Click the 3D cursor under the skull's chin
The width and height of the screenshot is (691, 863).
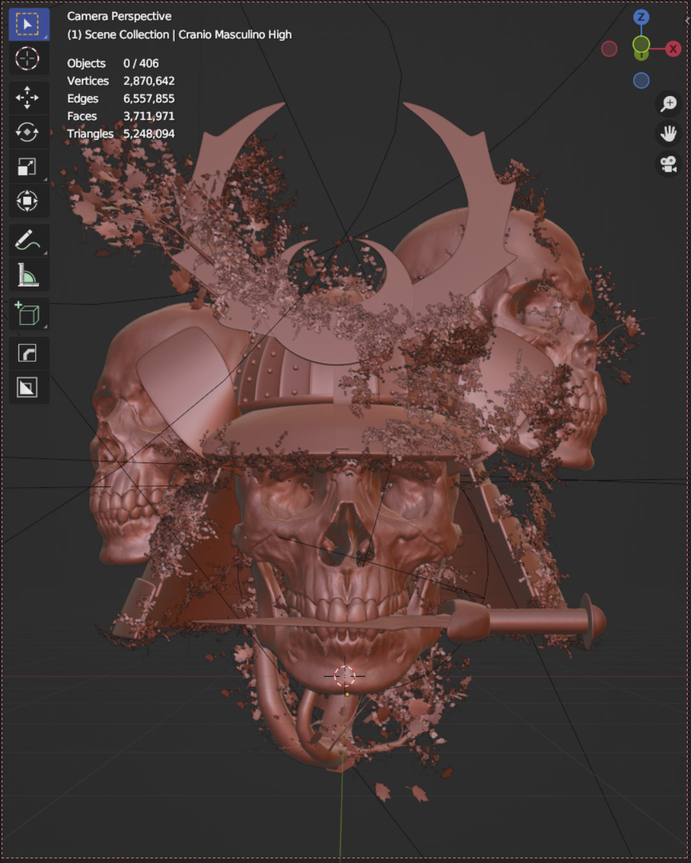point(345,676)
